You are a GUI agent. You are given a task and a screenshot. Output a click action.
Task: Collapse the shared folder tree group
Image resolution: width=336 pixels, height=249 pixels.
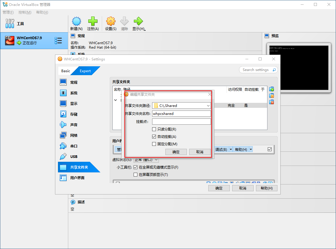pos(116,100)
